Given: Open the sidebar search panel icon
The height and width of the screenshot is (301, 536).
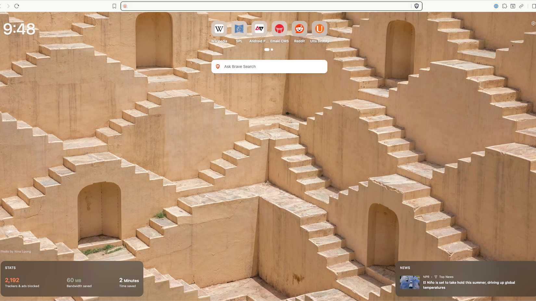Looking at the screenshot, I should [513, 6].
